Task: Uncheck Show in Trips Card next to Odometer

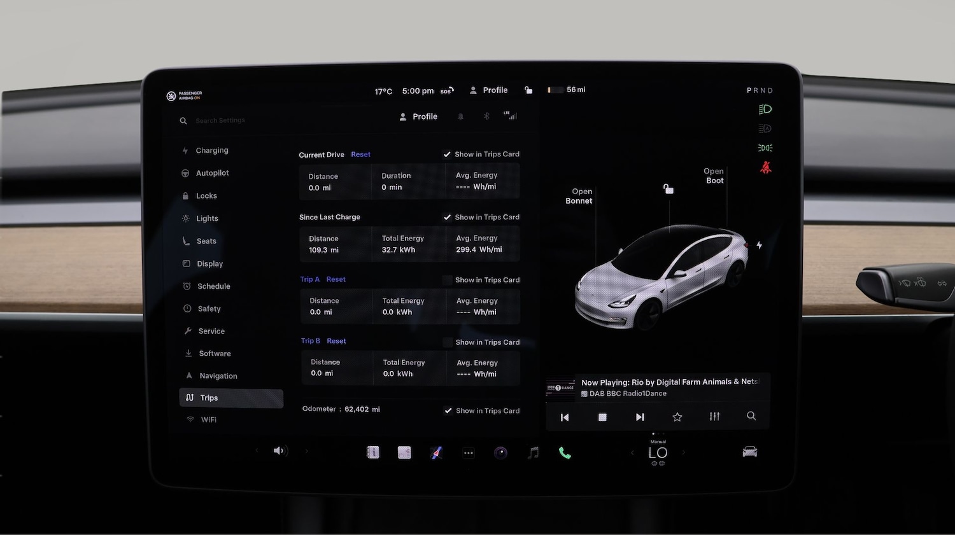Action: (448, 410)
